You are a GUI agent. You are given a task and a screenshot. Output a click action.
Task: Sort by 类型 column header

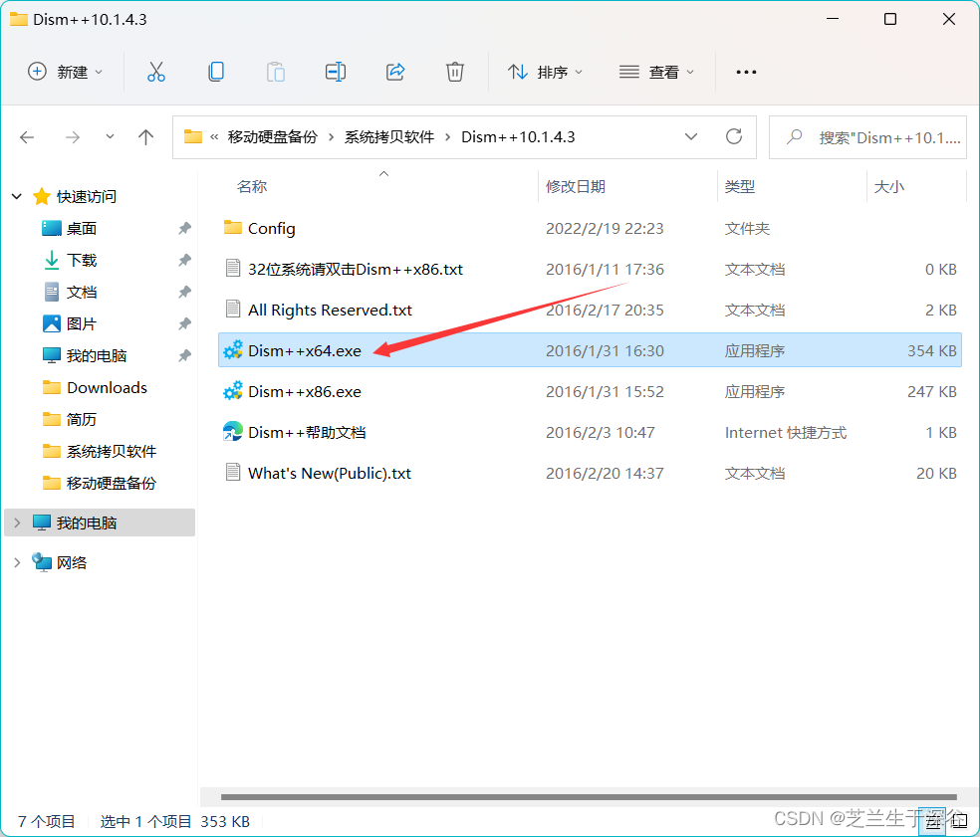coord(739,186)
